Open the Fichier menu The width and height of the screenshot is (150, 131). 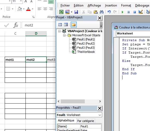click(65, 5)
